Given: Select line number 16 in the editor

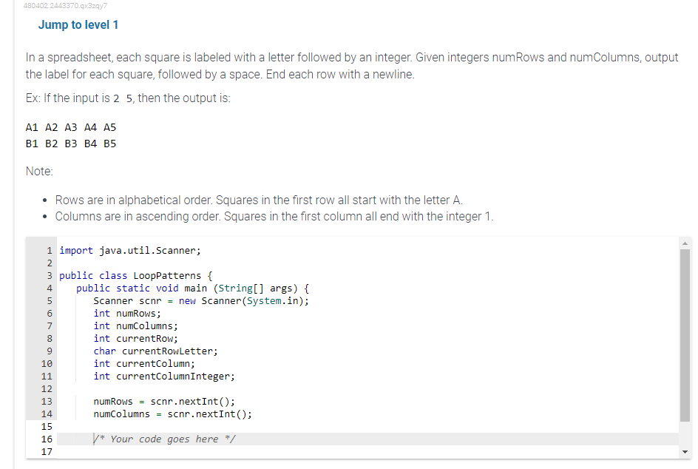Looking at the screenshot, I should click(47, 439).
